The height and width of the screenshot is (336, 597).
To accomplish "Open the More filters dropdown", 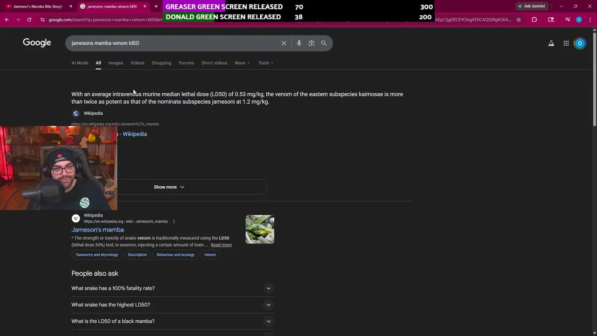I will [x=242, y=63].
